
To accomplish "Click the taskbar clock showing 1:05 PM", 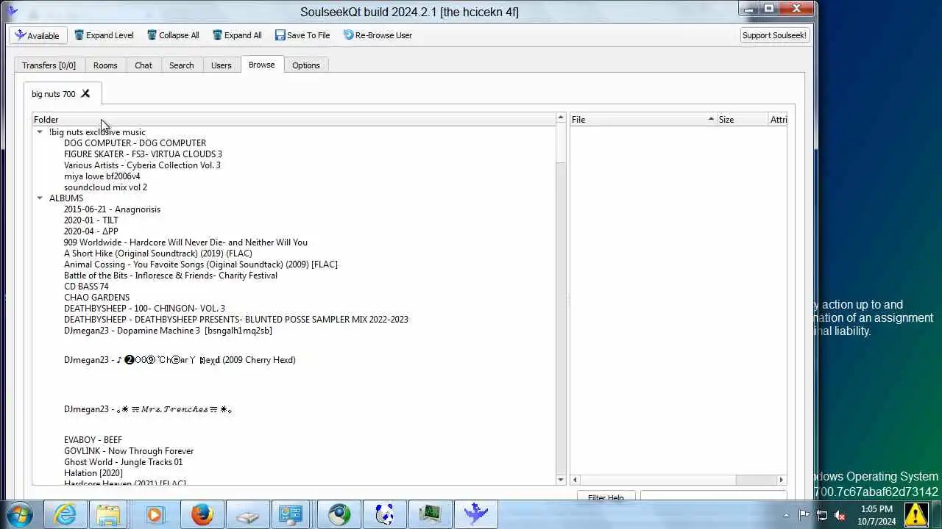I will point(876,515).
